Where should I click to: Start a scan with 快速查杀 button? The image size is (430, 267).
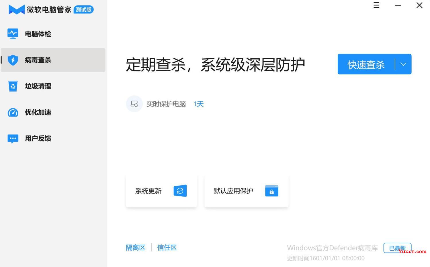(x=366, y=64)
